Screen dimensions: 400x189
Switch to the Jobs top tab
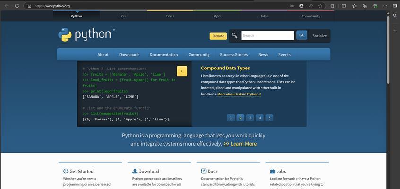[264, 16]
